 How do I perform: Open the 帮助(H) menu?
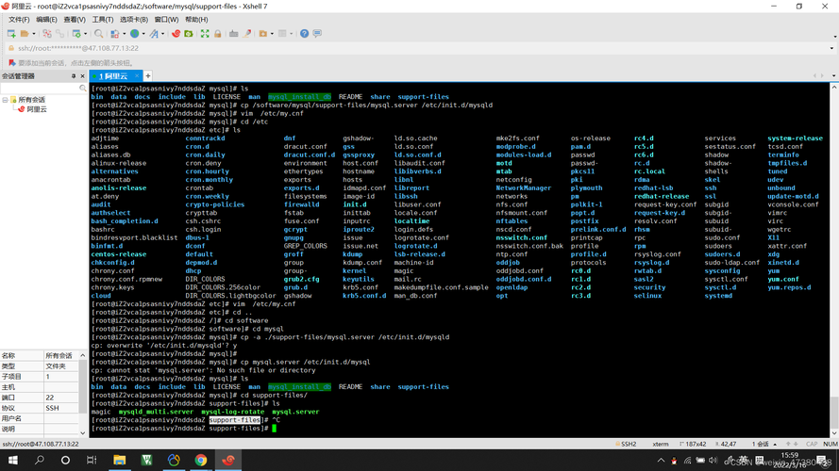click(196, 19)
